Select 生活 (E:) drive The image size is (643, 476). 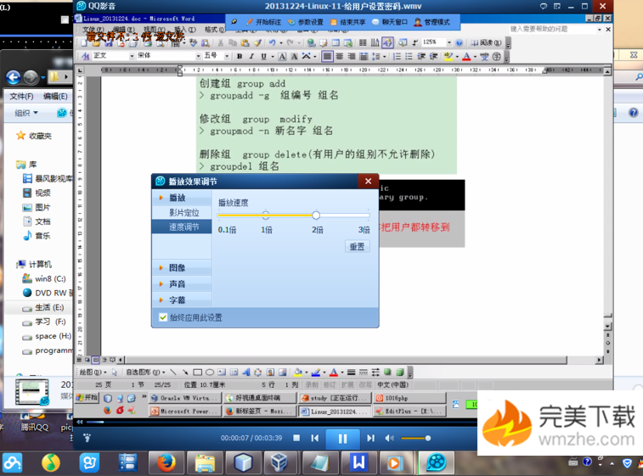[x=43, y=307]
